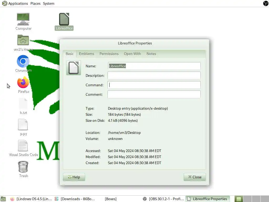Focus the Name input field

coord(154,66)
